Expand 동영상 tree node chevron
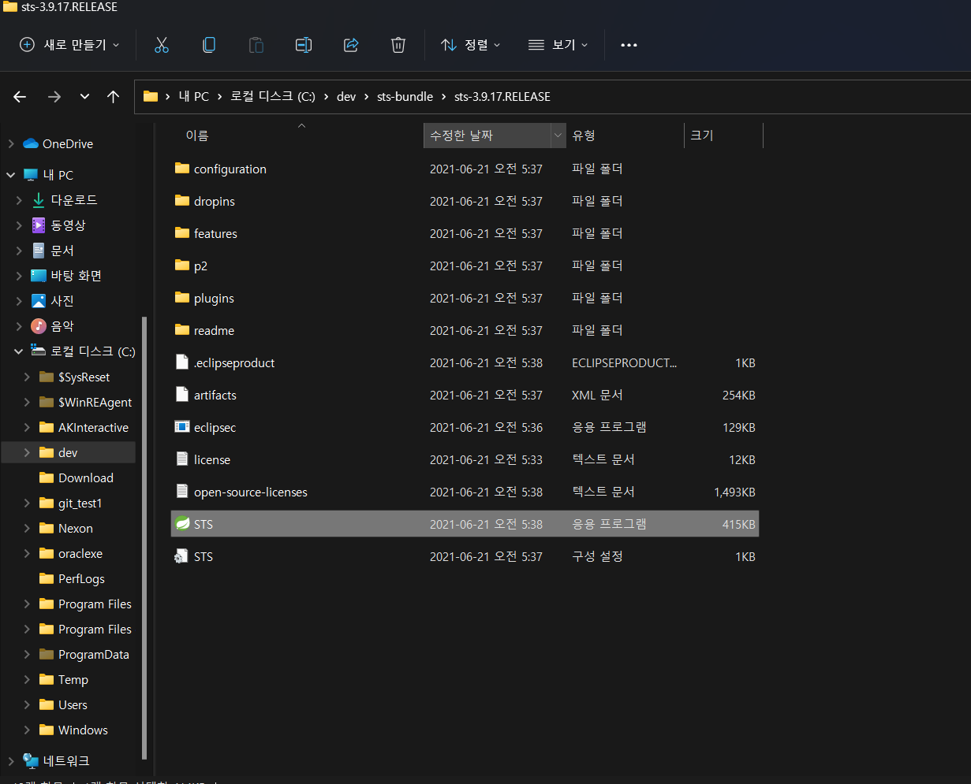 coord(19,225)
